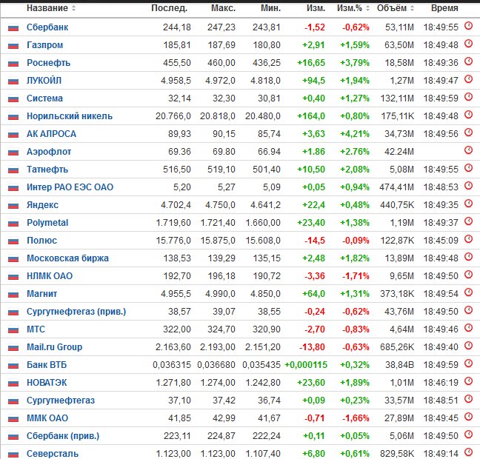
Task: Select the percent change -1,71% for НЛМК ОАО
Action: pyautogui.click(x=356, y=276)
